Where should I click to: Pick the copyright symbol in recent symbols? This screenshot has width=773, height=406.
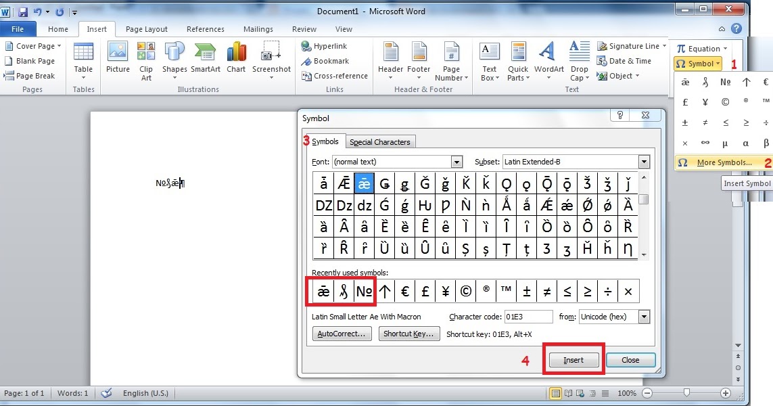click(466, 292)
